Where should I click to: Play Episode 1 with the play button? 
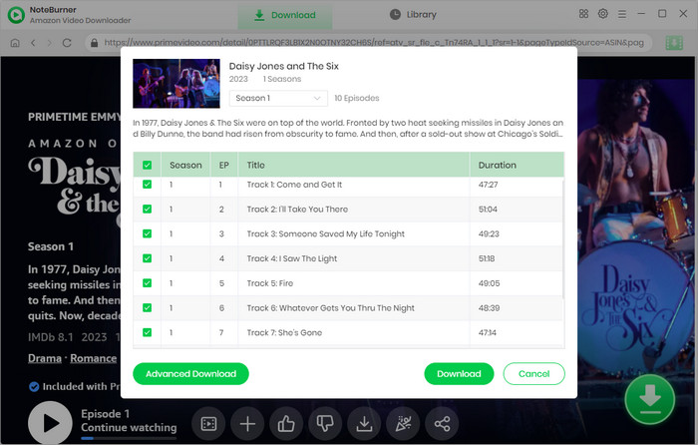coord(50,423)
